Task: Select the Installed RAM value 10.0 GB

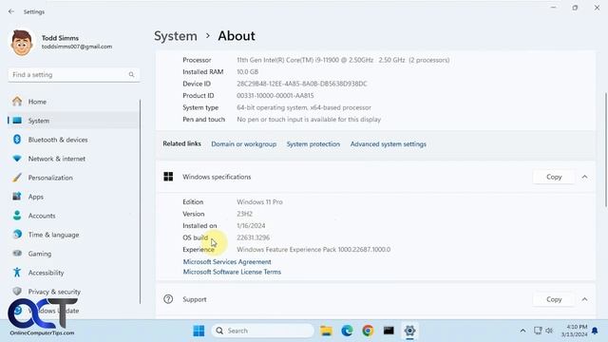Action: tap(247, 72)
